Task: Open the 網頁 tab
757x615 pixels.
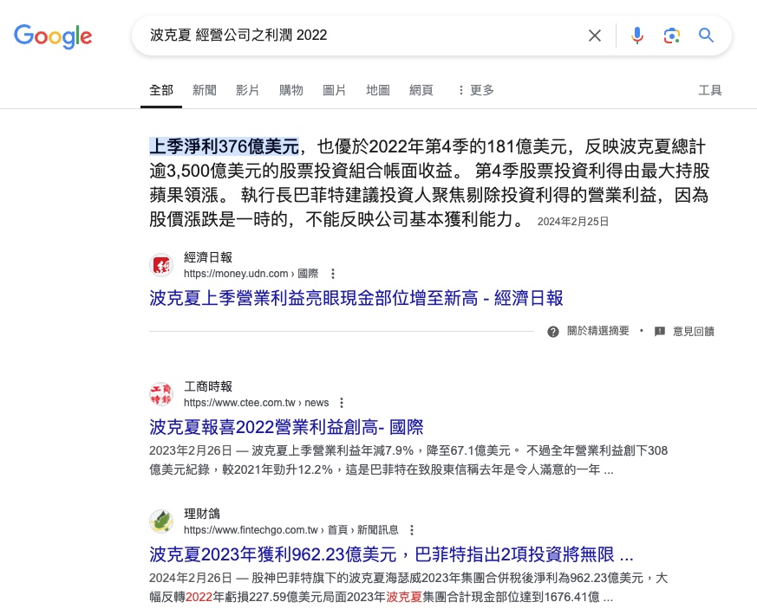Action: pos(421,90)
